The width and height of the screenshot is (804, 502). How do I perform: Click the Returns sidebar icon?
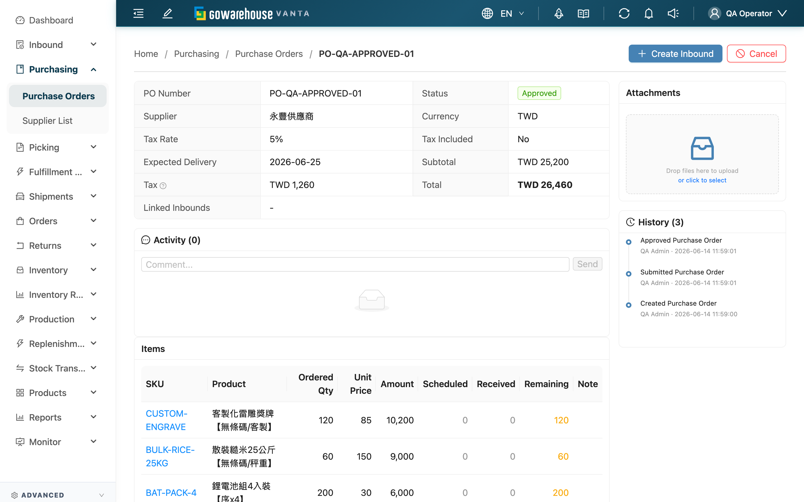(20, 246)
